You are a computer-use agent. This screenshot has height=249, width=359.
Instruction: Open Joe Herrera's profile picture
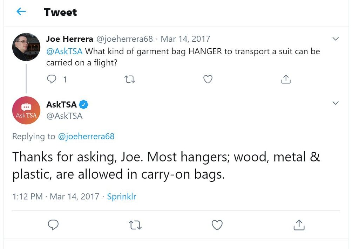26,47
